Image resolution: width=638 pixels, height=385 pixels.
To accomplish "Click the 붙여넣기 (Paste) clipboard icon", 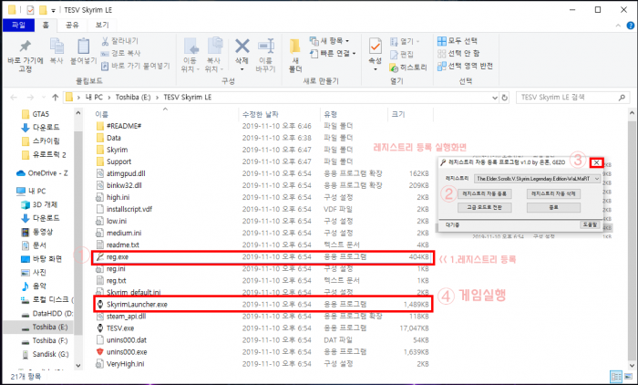I will point(84,46).
